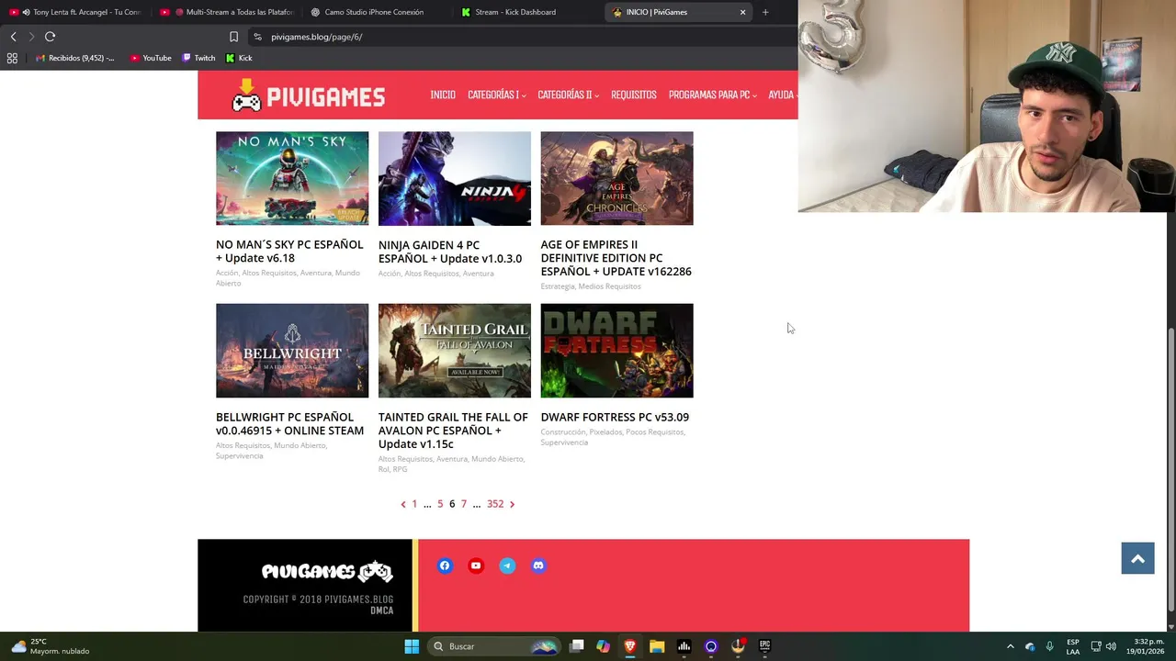Go to page 5 in pagination

tap(440, 504)
